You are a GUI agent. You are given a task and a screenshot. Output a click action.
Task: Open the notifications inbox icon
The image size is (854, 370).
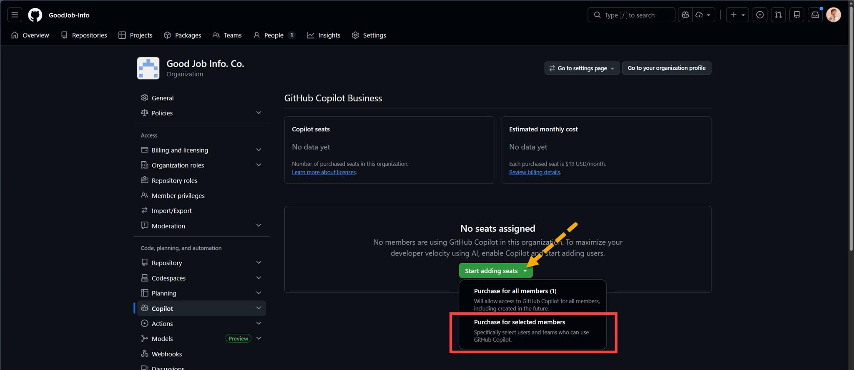815,15
